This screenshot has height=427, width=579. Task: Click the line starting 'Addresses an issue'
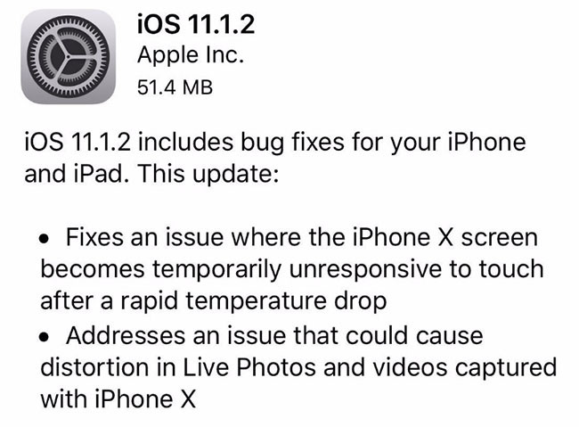pos(274,336)
